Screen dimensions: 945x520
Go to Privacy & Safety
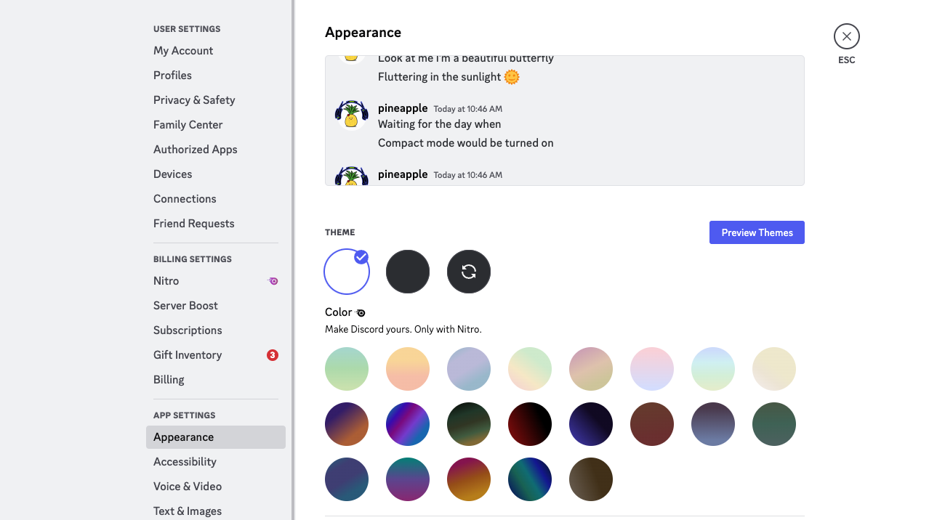point(216,100)
